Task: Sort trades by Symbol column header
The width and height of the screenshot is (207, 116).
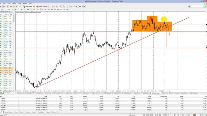Action: click(x=85, y=96)
